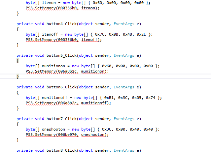Click the button8_Click method name
The width and height of the screenshot is (211, 152).
coord(61,150)
